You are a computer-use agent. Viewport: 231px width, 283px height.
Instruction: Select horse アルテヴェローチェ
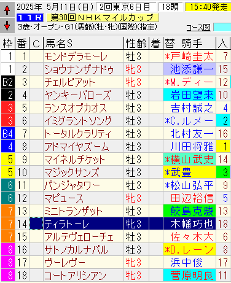[84, 237]
